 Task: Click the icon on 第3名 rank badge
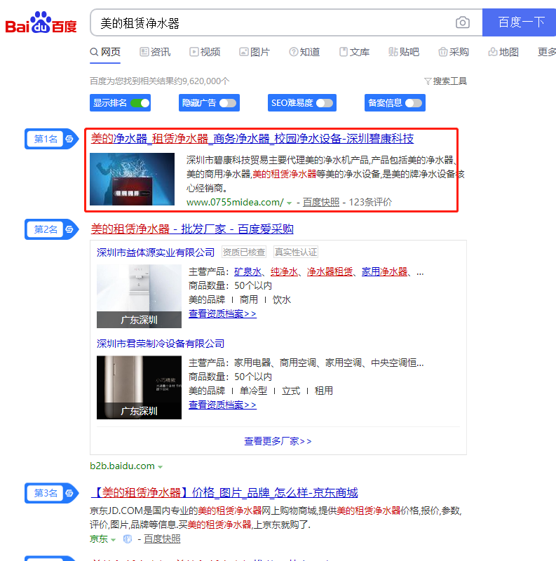tap(69, 493)
